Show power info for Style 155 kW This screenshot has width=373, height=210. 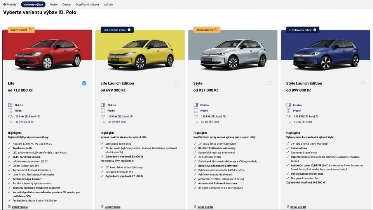click(224, 116)
